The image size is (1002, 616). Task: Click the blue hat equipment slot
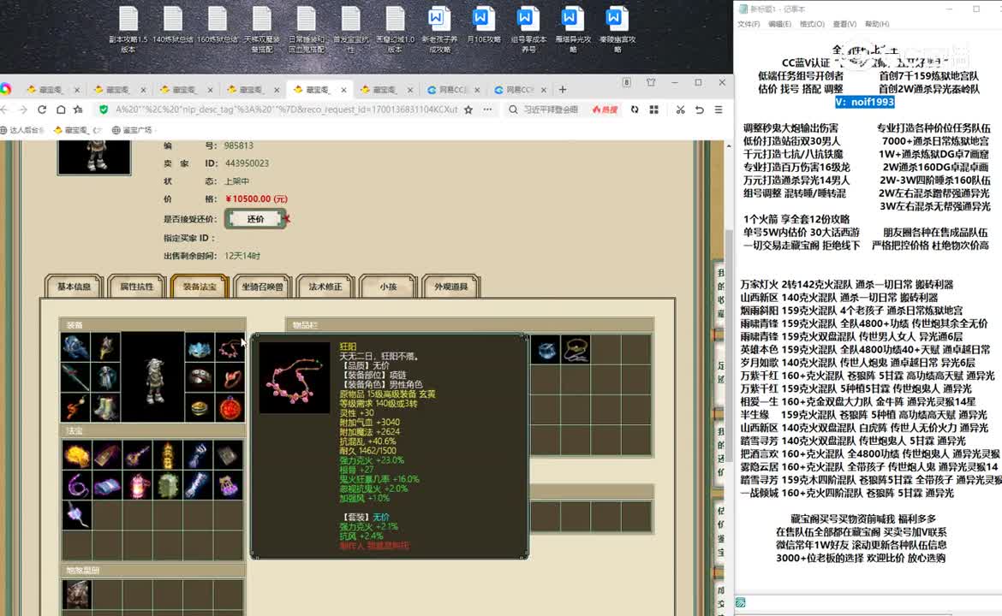point(75,347)
